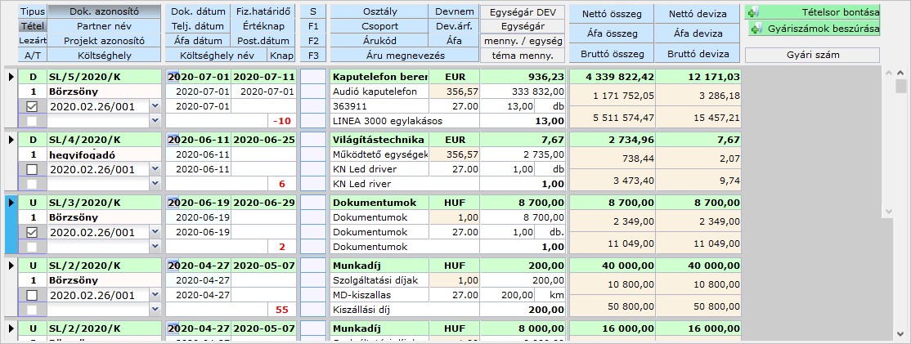Uncheck the Lezárt checkbox in SL/5/2020/K row
Image resolution: width=911 pixels, height=344 pixels.
(32, 106)
